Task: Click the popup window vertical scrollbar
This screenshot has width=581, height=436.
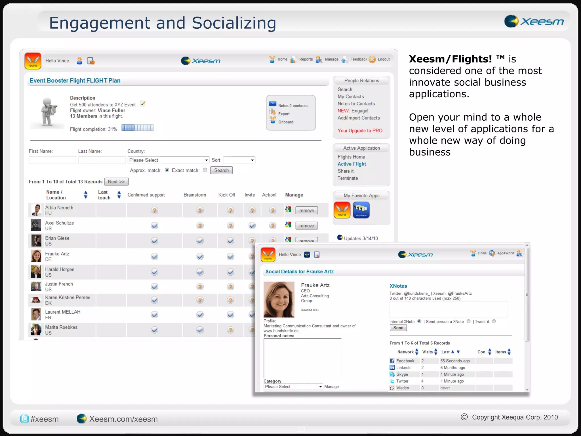Action: [527, 295]
